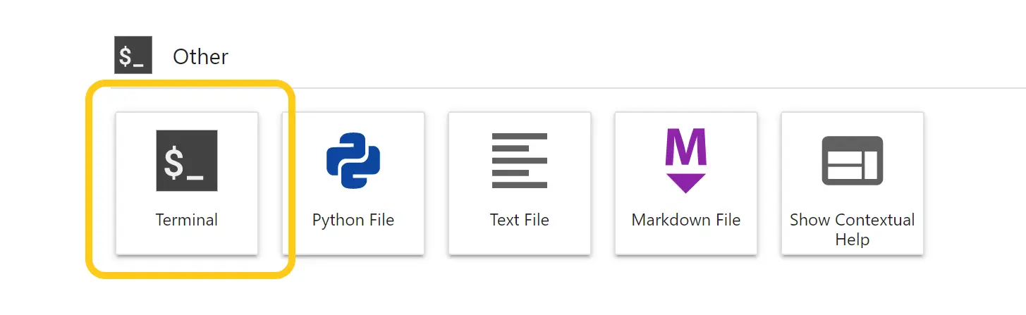
Task: Create a new Python File via its card
Action: click(353, 183)
